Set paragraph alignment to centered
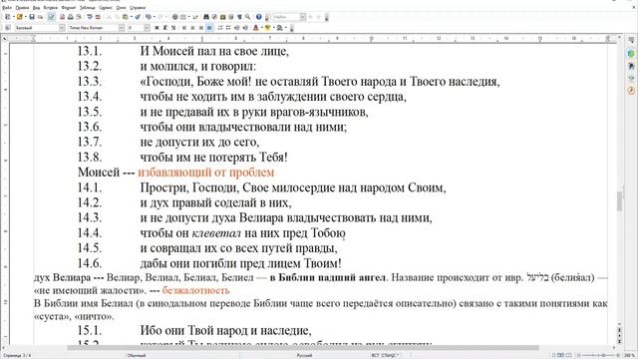 192,28
